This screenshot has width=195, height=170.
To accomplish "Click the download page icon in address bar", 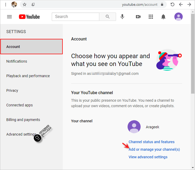I will tap(33, 5).
